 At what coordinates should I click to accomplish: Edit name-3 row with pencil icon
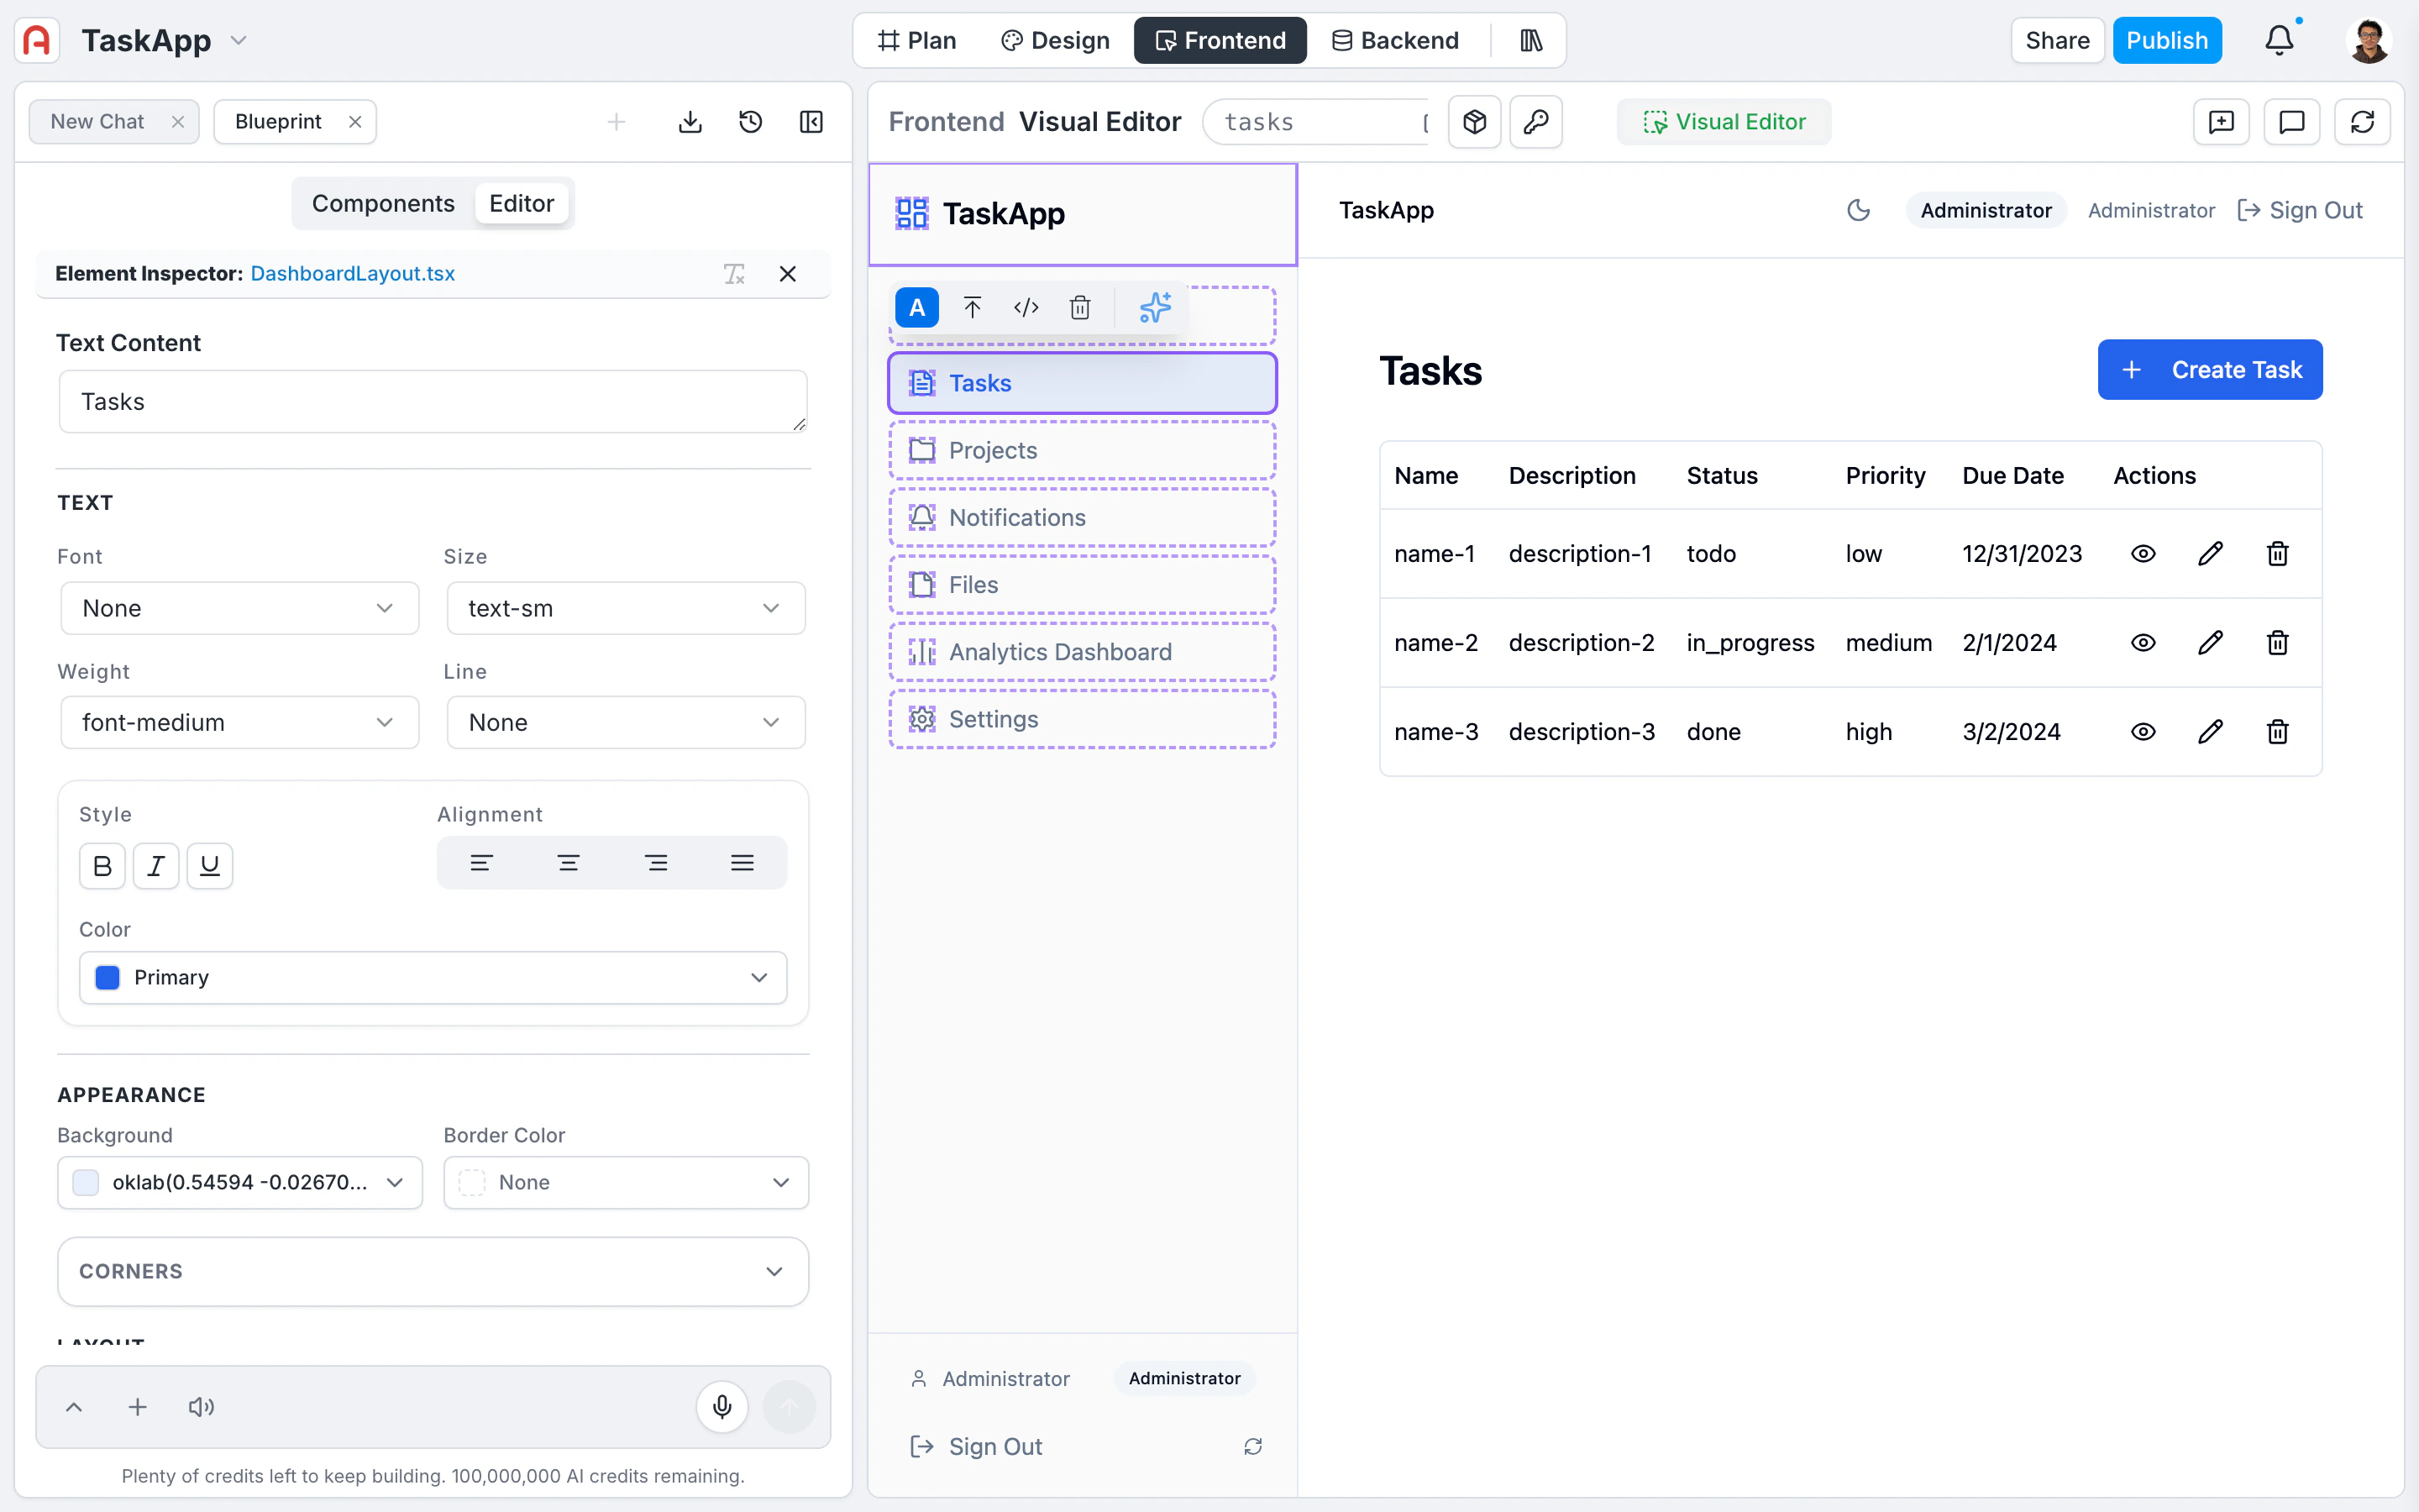point(2210,732)
